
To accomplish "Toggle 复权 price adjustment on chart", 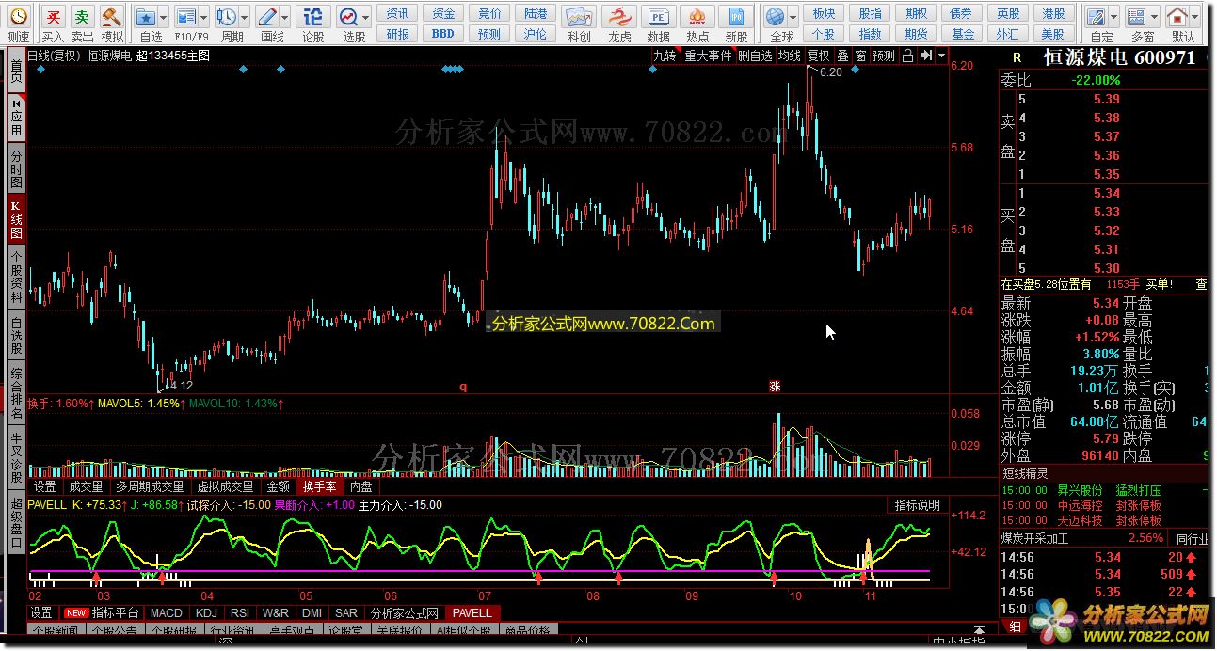I will point(819,56).
